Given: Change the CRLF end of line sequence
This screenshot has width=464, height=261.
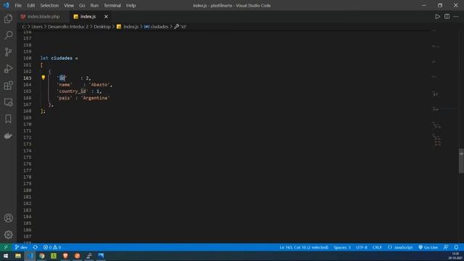Looking at the screenshot, I should pos(377,247).
